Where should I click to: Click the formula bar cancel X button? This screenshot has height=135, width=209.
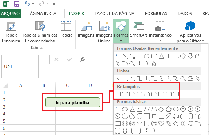click(56, 59)
